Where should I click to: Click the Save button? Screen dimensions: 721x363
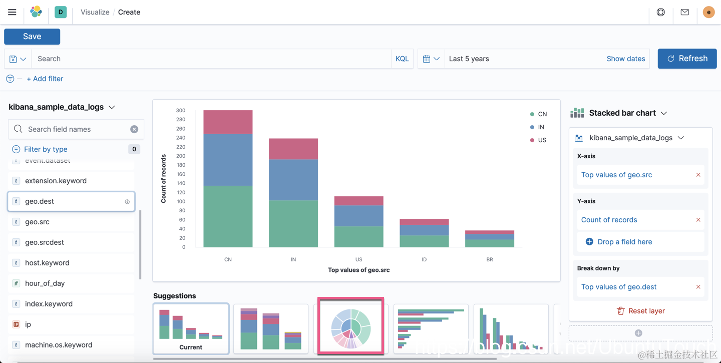point(32,37)
